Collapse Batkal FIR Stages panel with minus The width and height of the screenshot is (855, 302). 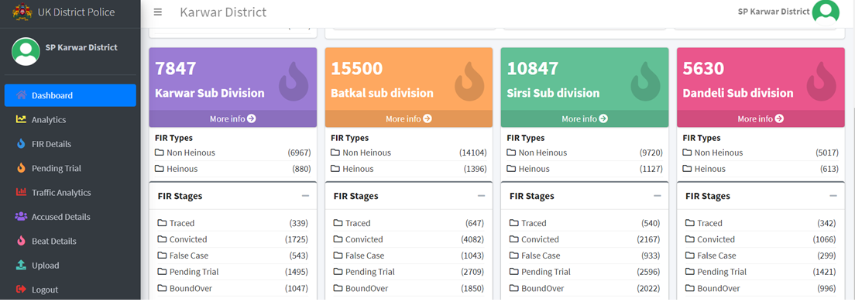[x=481, y=196]
